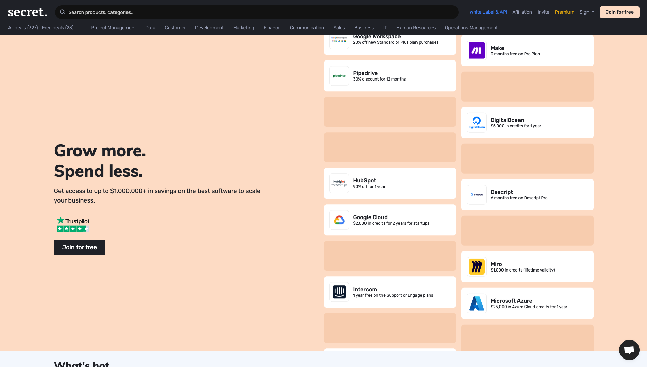This screenshot has height=367, width=647.
Task: Select the Customer category
Action: (x=175, y=28)
